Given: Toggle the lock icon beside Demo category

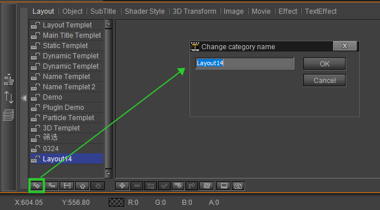Looking at the screenshot, I should tap(35, 97).
